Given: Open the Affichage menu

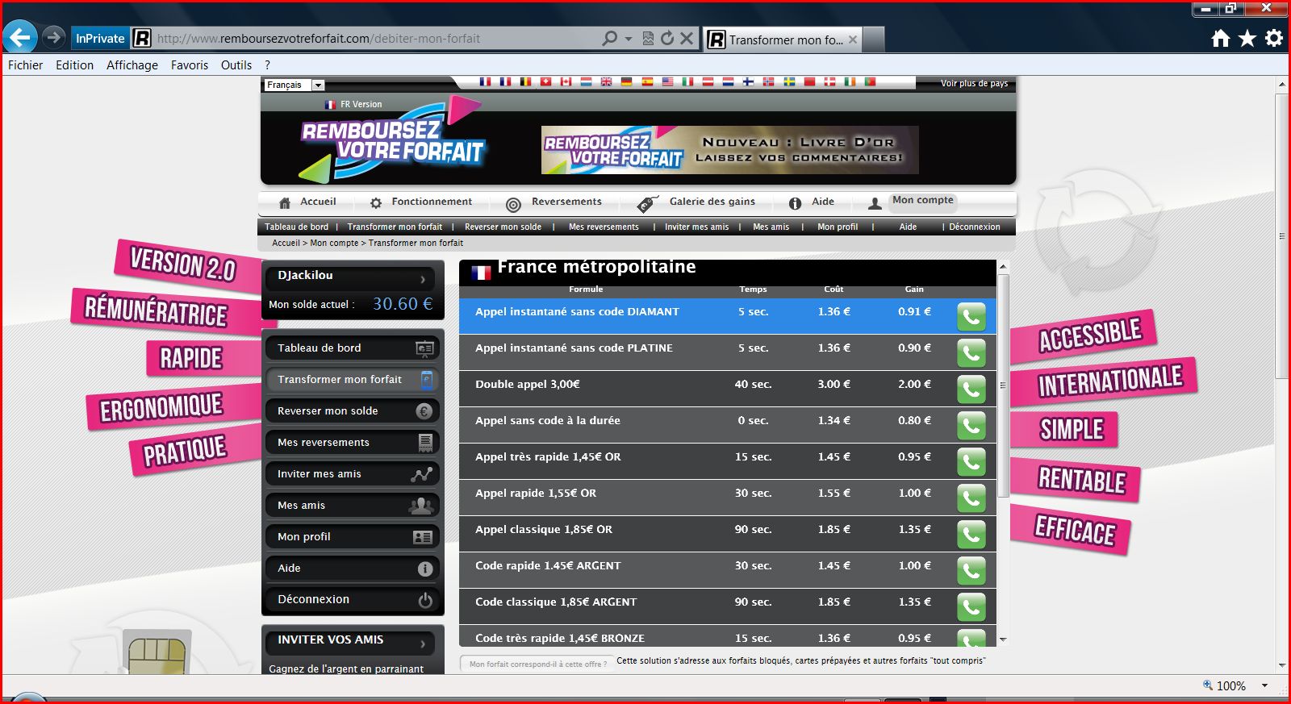Looking at the screenshot, I should pos(132,65).
